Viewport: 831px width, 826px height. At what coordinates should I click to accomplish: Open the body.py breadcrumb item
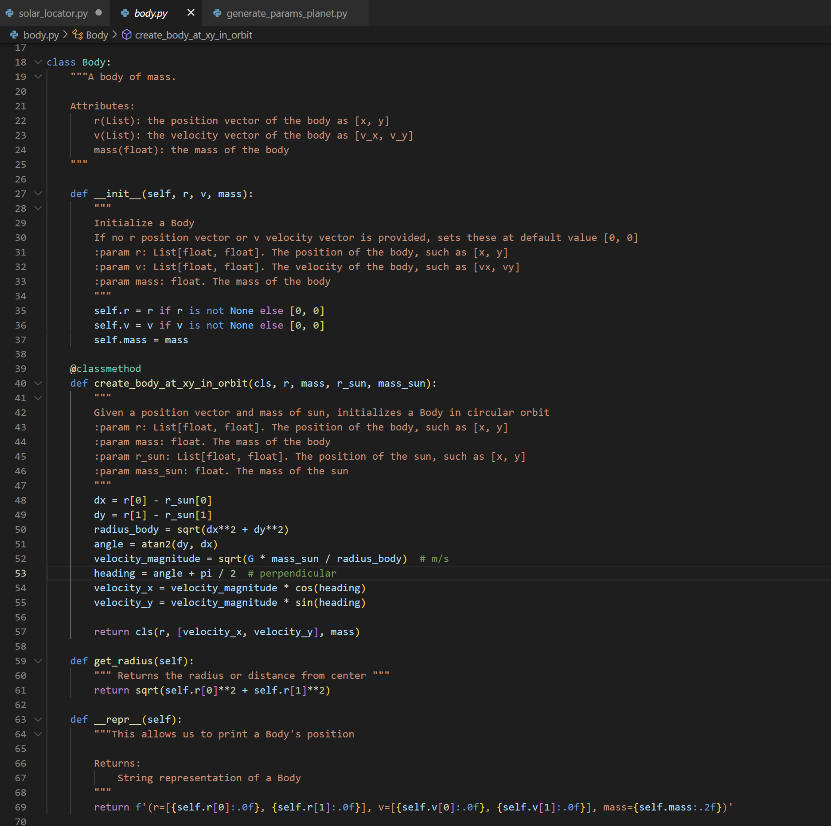pyautogui.click(x=41, y=35)
